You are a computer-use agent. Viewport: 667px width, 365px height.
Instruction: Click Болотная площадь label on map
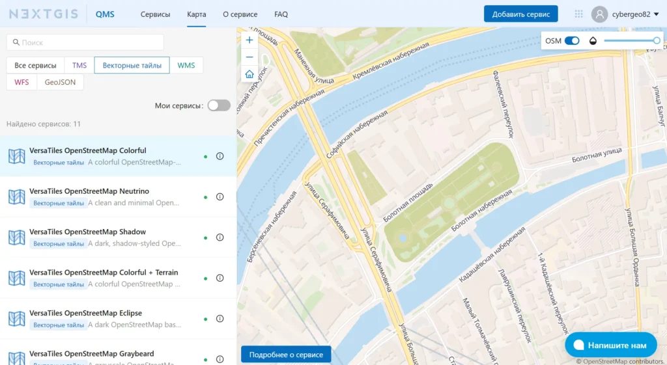click(x=408, y=203)
